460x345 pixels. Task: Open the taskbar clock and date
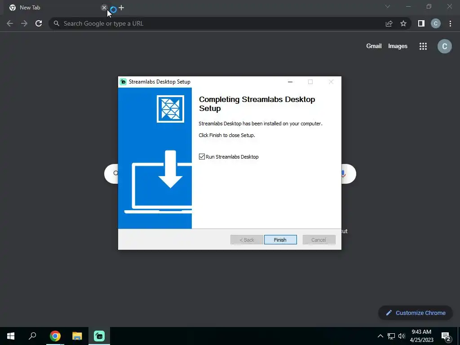tap(421, 336)
